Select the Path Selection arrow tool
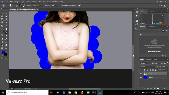The image size is (169, 95). pyautogui.click(x=2, y=45)
